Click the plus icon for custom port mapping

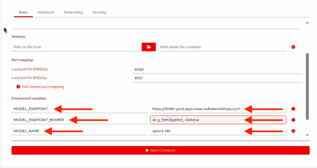(x=18, y=87)
